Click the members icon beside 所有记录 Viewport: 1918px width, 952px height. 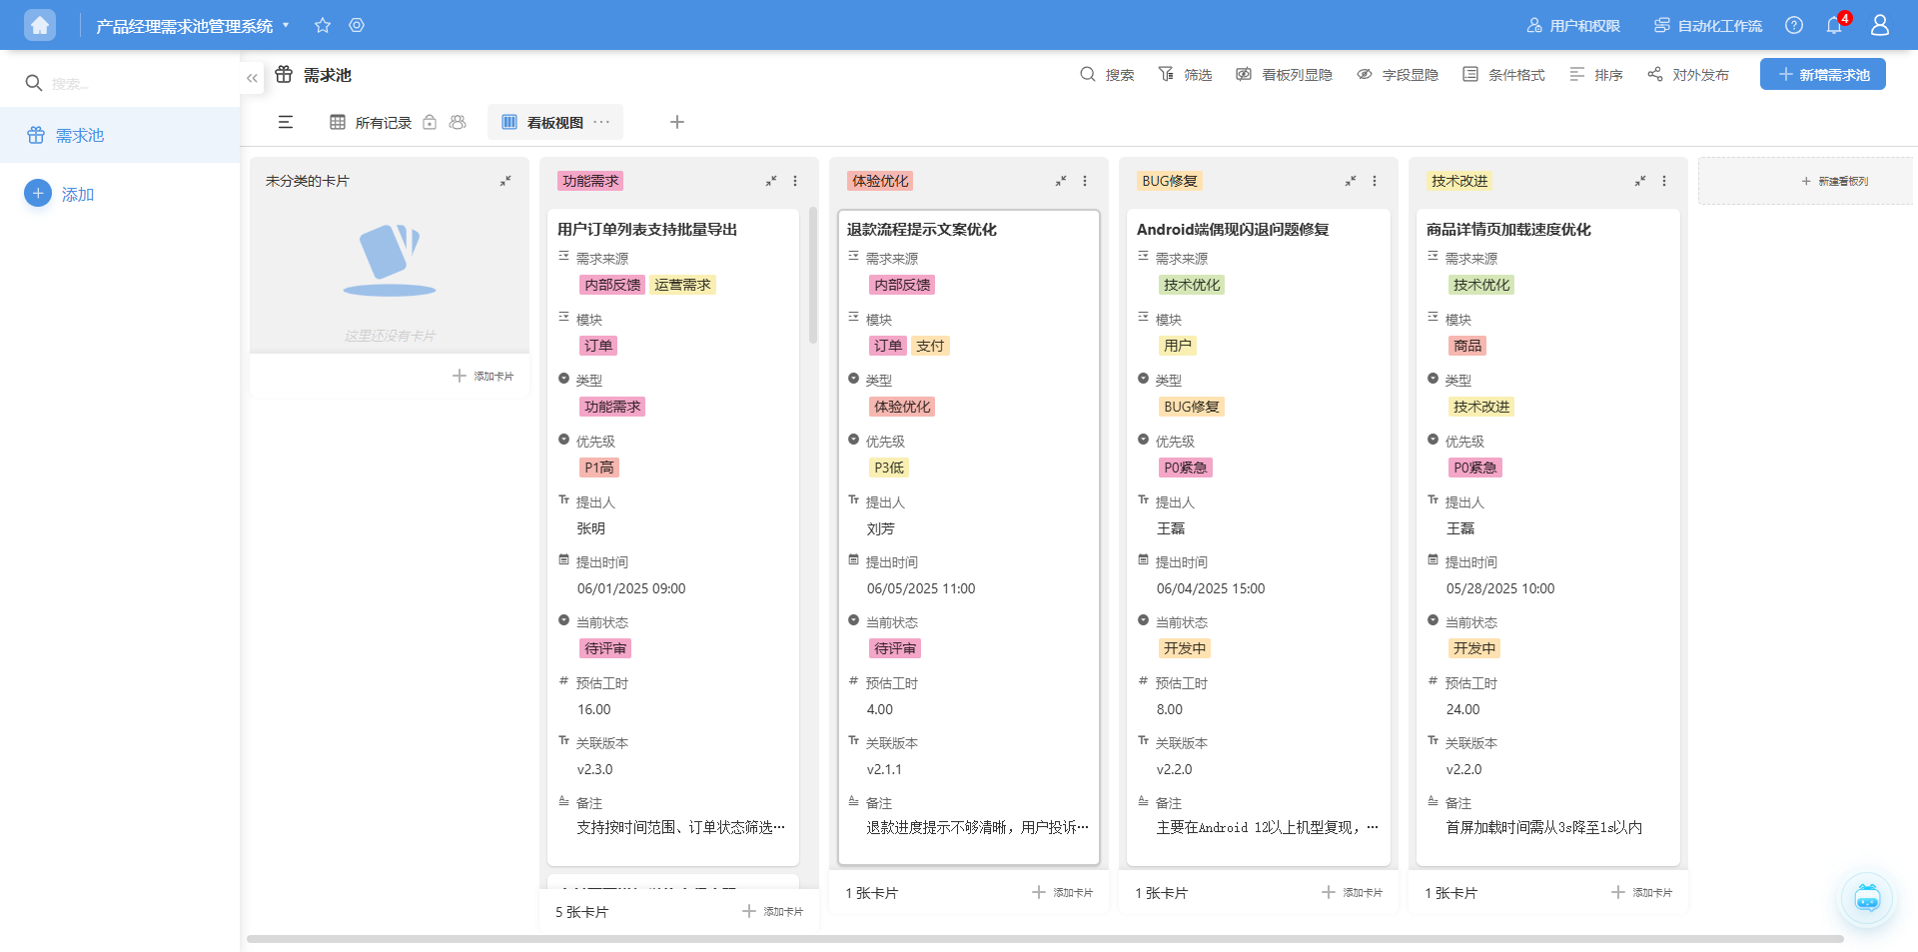pos(458,122)
